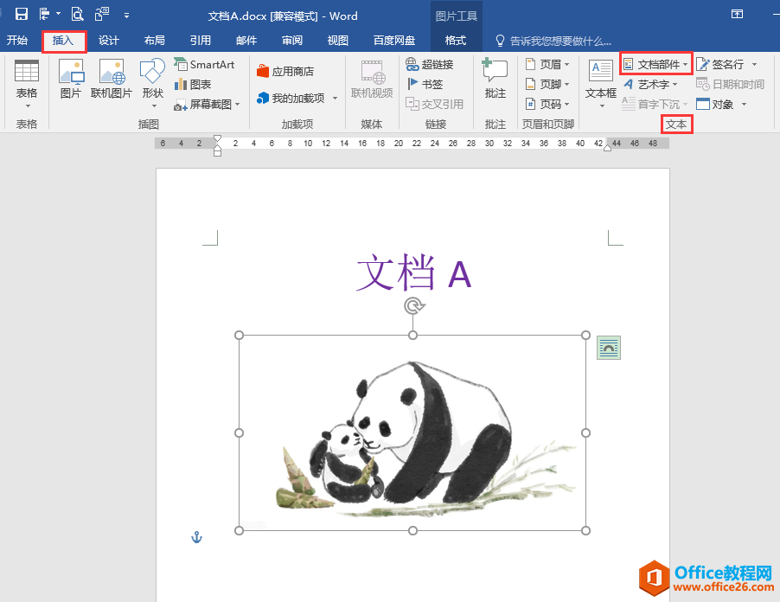This screenshot has width=780, height=602.
Task: Add a new Comment (批注)
Action: coord(495,79)
